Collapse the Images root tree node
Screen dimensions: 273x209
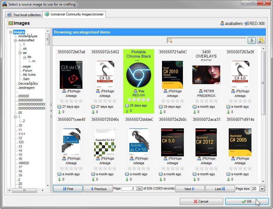tap(10, 32)
